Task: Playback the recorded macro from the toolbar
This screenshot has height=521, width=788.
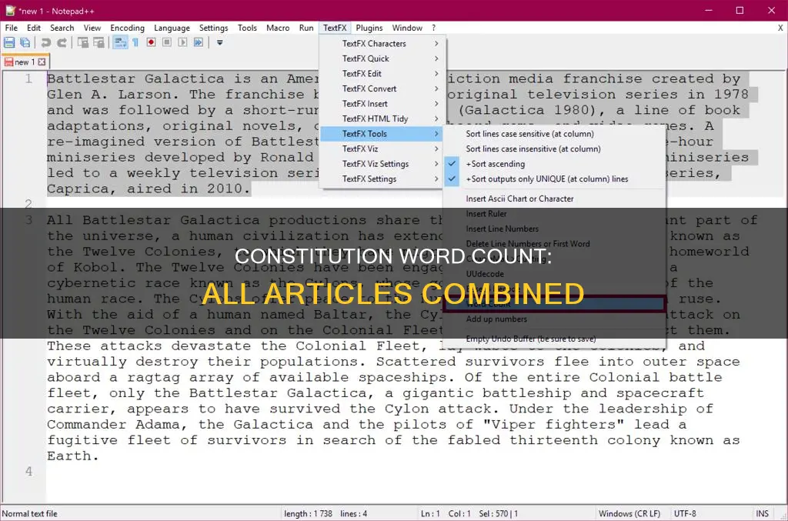Action: pyautogui.click(x=182, y=42)
